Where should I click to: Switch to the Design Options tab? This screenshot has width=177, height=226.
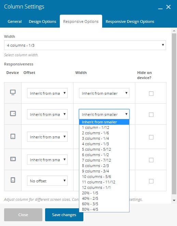[42, 21]
